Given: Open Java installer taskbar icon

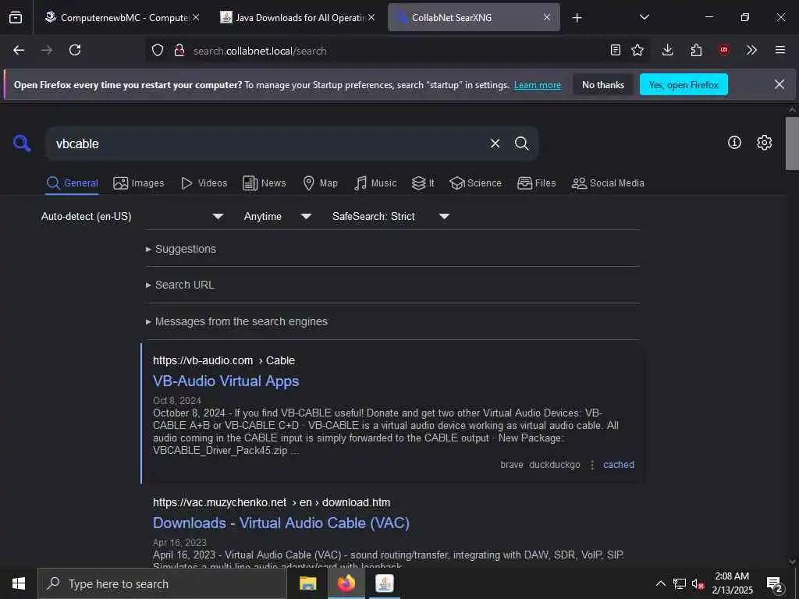Looking at the screenshot, I should point(384,583).
